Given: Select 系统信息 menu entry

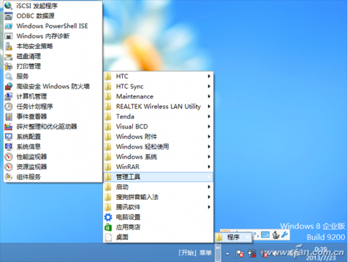Looking at the screenshot, I should 53,146.
